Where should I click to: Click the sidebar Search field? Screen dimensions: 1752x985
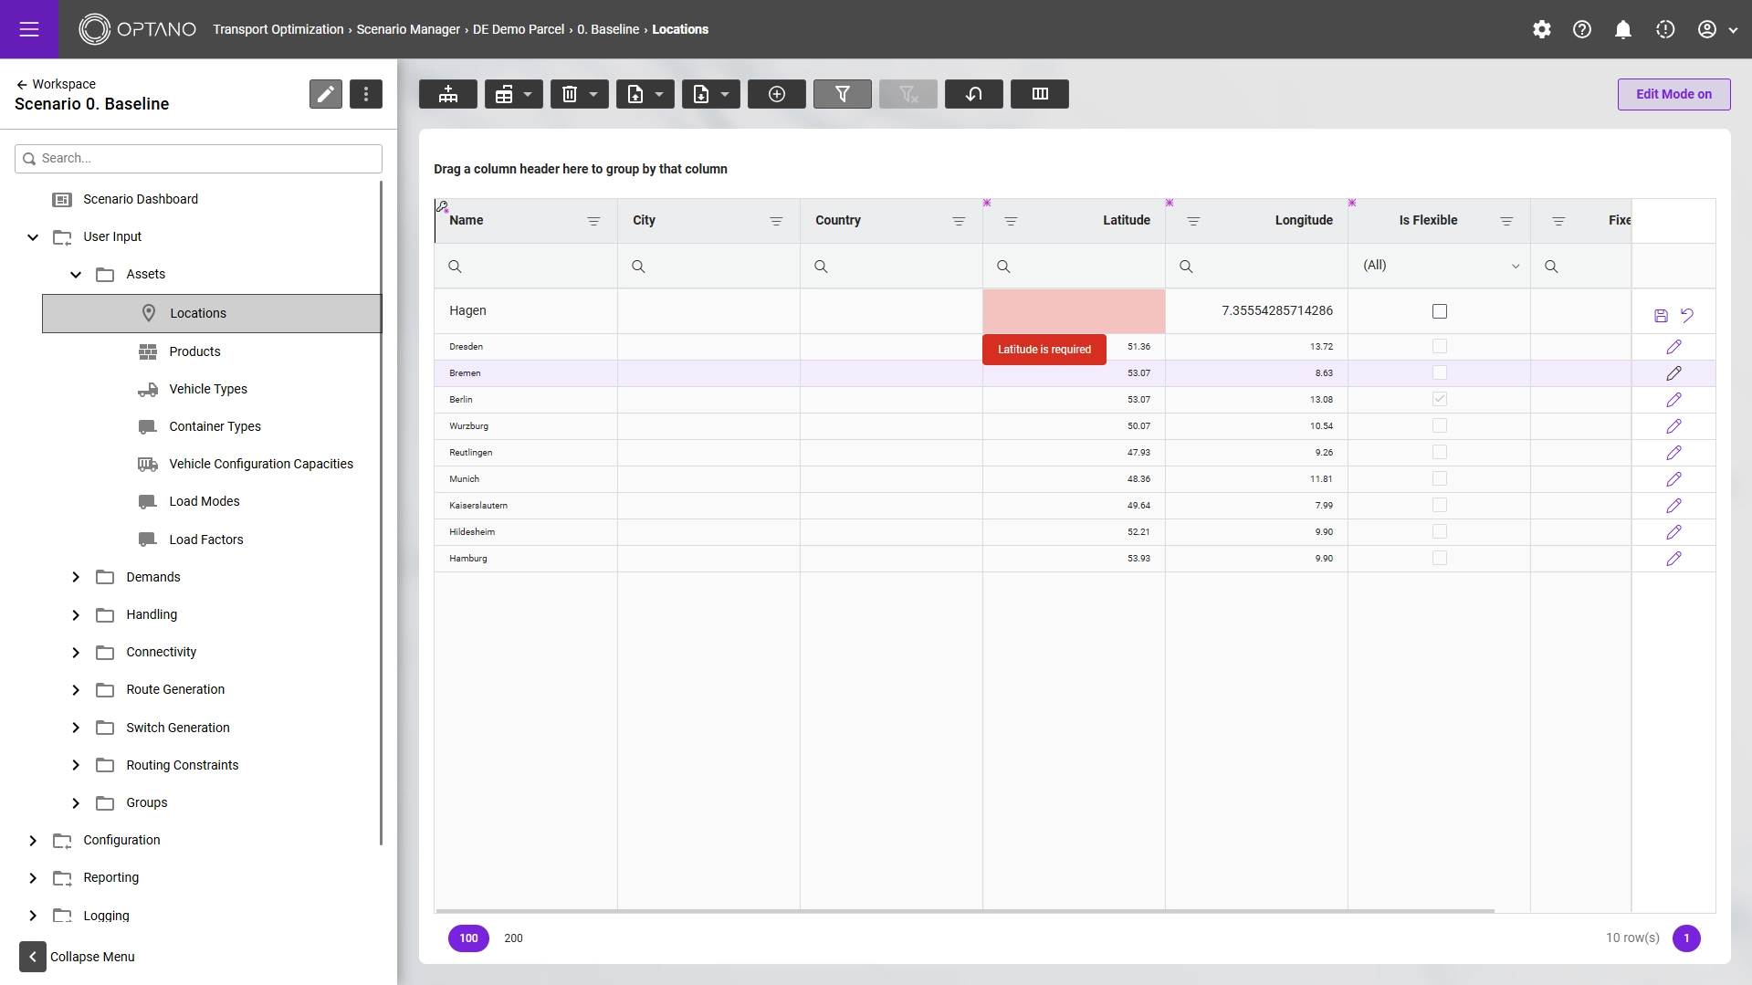(199, 158)
